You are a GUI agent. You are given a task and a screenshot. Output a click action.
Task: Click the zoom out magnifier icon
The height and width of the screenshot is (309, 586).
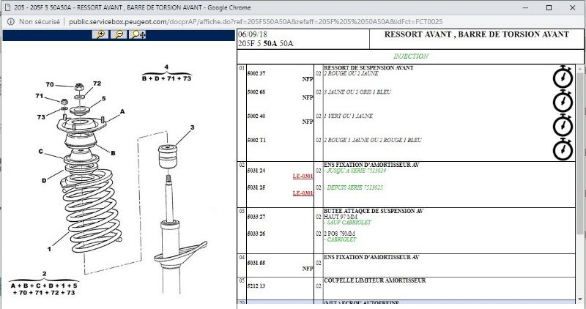pyautogui.click(x=117, y=34)
